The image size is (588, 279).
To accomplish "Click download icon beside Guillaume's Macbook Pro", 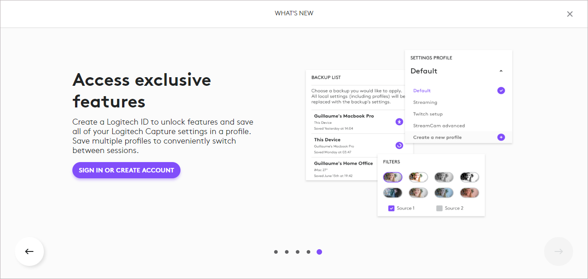I will tap(399, 122).
